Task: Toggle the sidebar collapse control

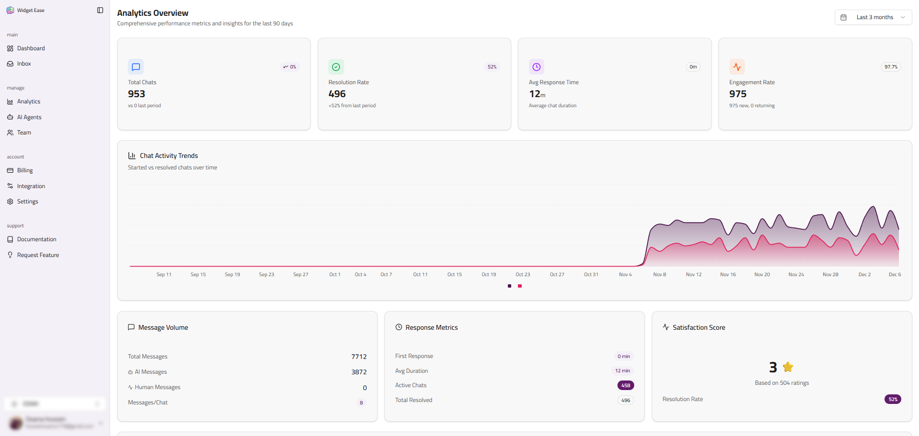Action: coord(100,10)
